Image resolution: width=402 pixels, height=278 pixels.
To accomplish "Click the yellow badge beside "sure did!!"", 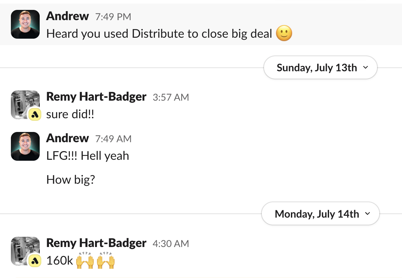I will (35, 114).
